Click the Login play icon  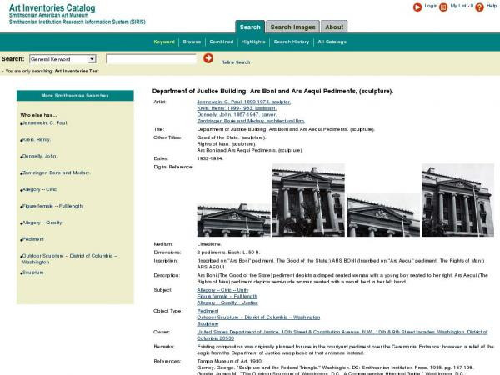coord(417,7)
